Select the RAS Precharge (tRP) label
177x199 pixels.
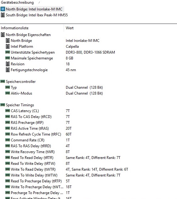point(27,123)
